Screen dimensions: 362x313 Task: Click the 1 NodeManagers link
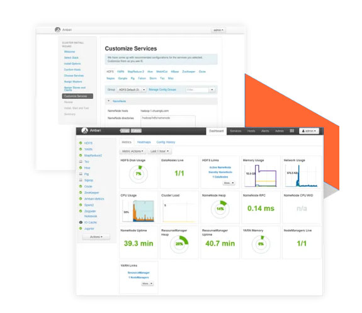pos(139,278)
